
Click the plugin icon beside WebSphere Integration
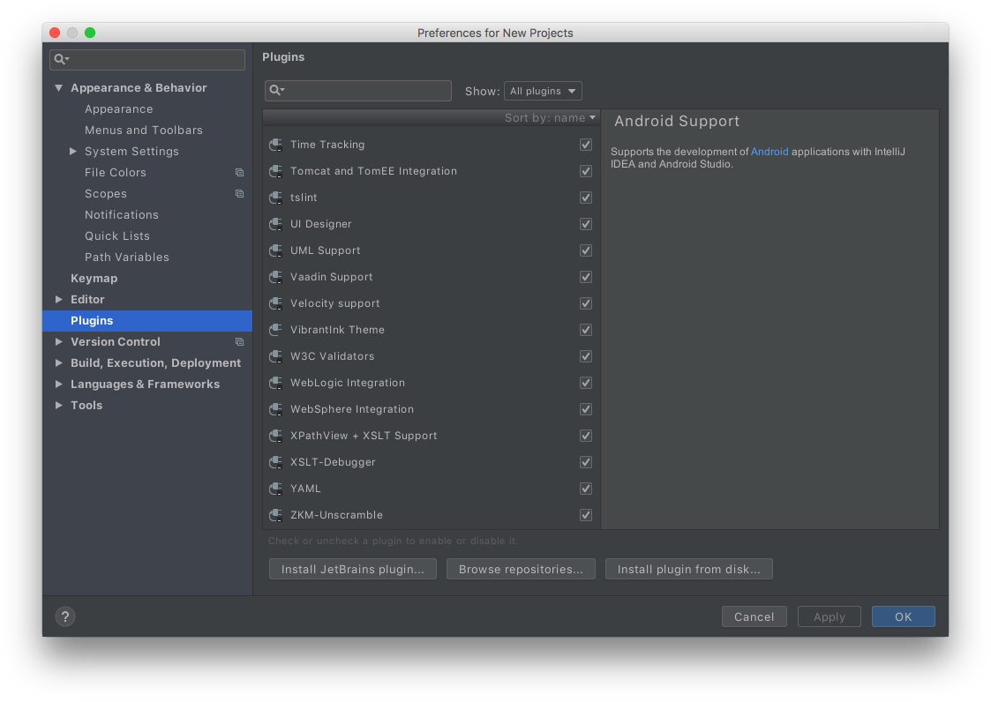[x=275, y=409]
